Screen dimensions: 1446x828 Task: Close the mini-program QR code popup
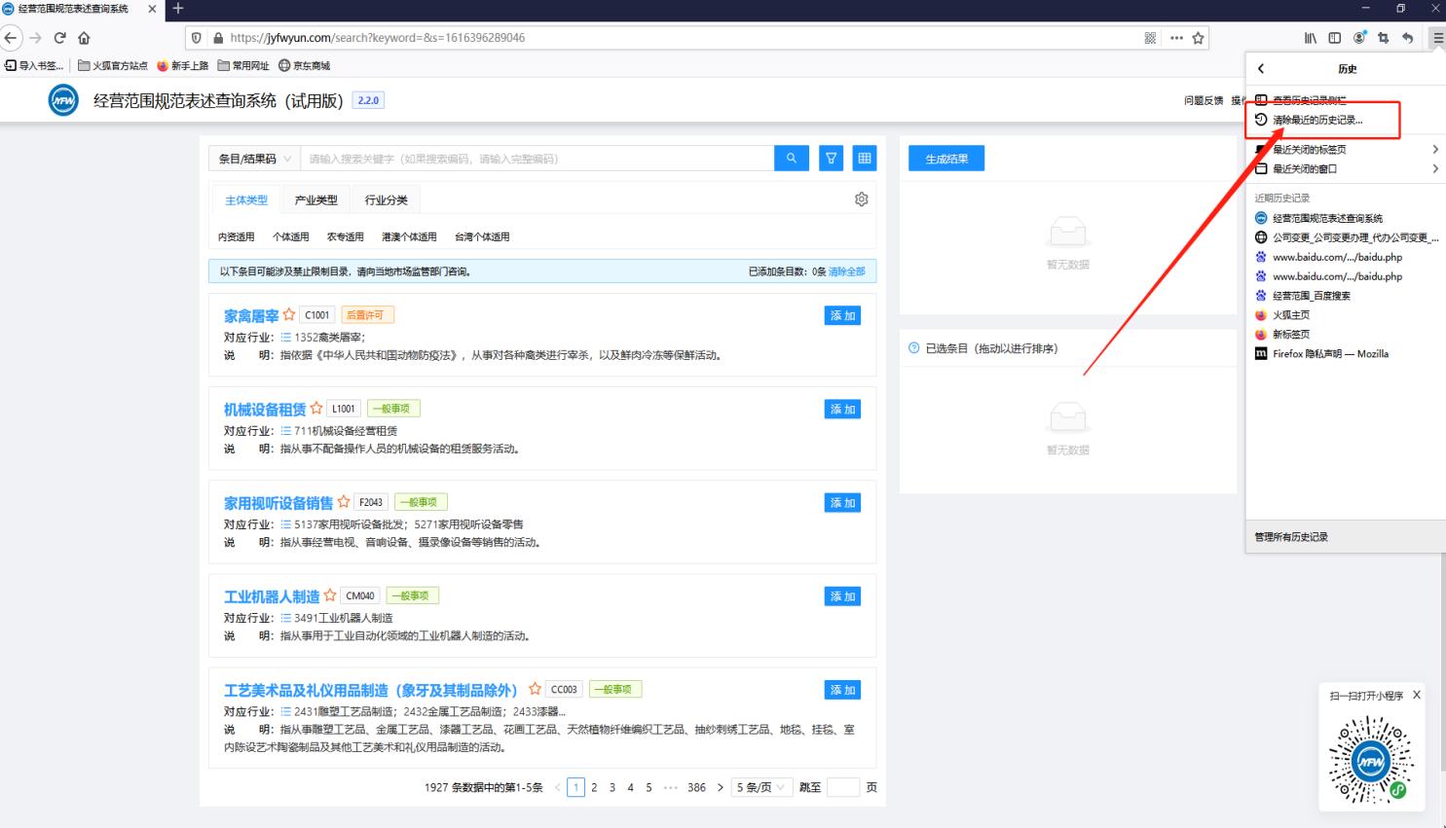[x=1416, y=695]
